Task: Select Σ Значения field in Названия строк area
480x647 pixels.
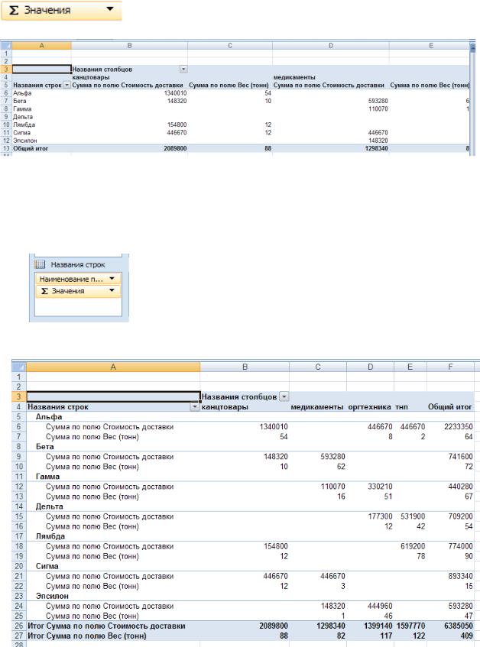Action: click(x=78, y=291)
